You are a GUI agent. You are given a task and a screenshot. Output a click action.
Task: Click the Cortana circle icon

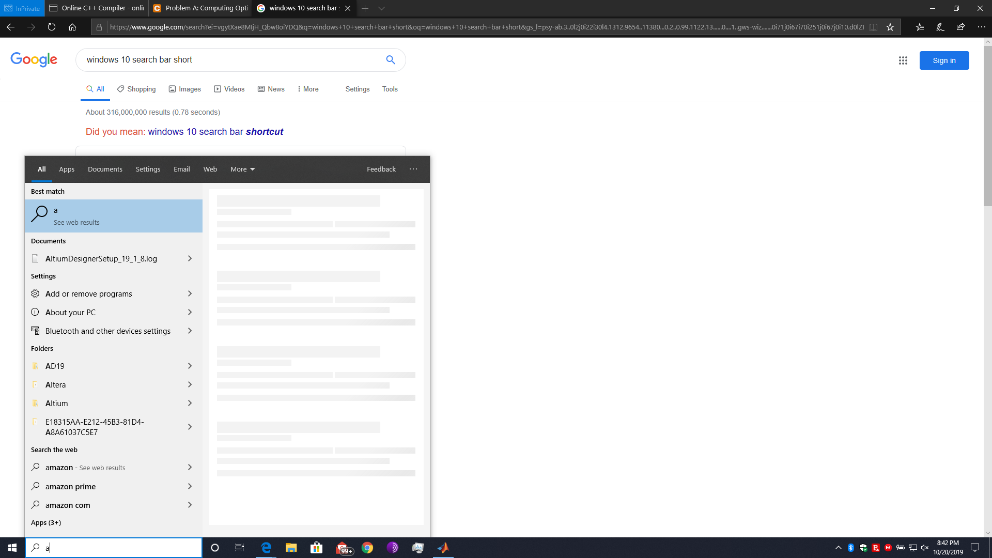[215, 548]
